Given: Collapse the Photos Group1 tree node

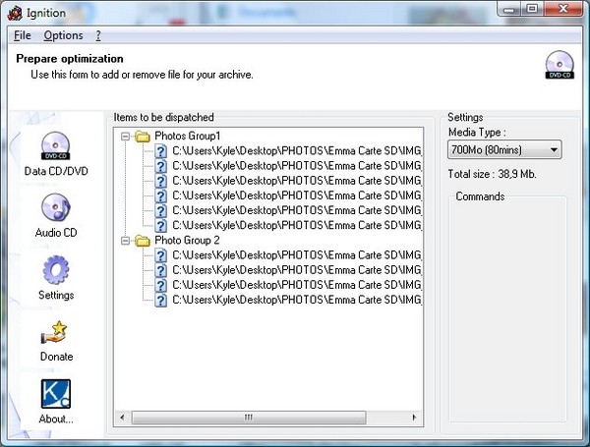Looking at the screenshot, I should (x=126, y=137).
